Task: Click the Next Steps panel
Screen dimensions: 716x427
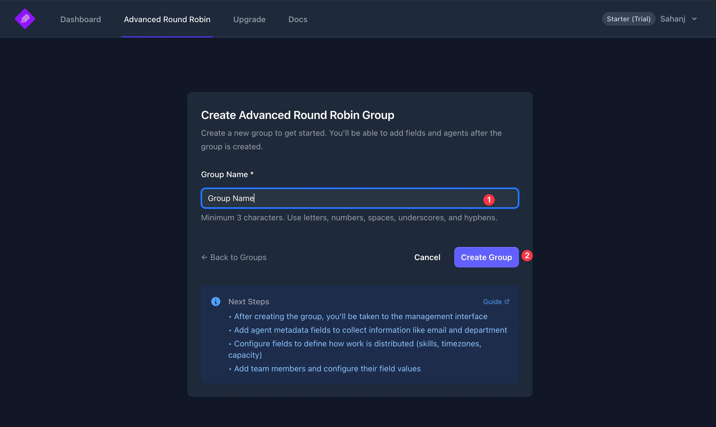Action: tap(359, 334)
